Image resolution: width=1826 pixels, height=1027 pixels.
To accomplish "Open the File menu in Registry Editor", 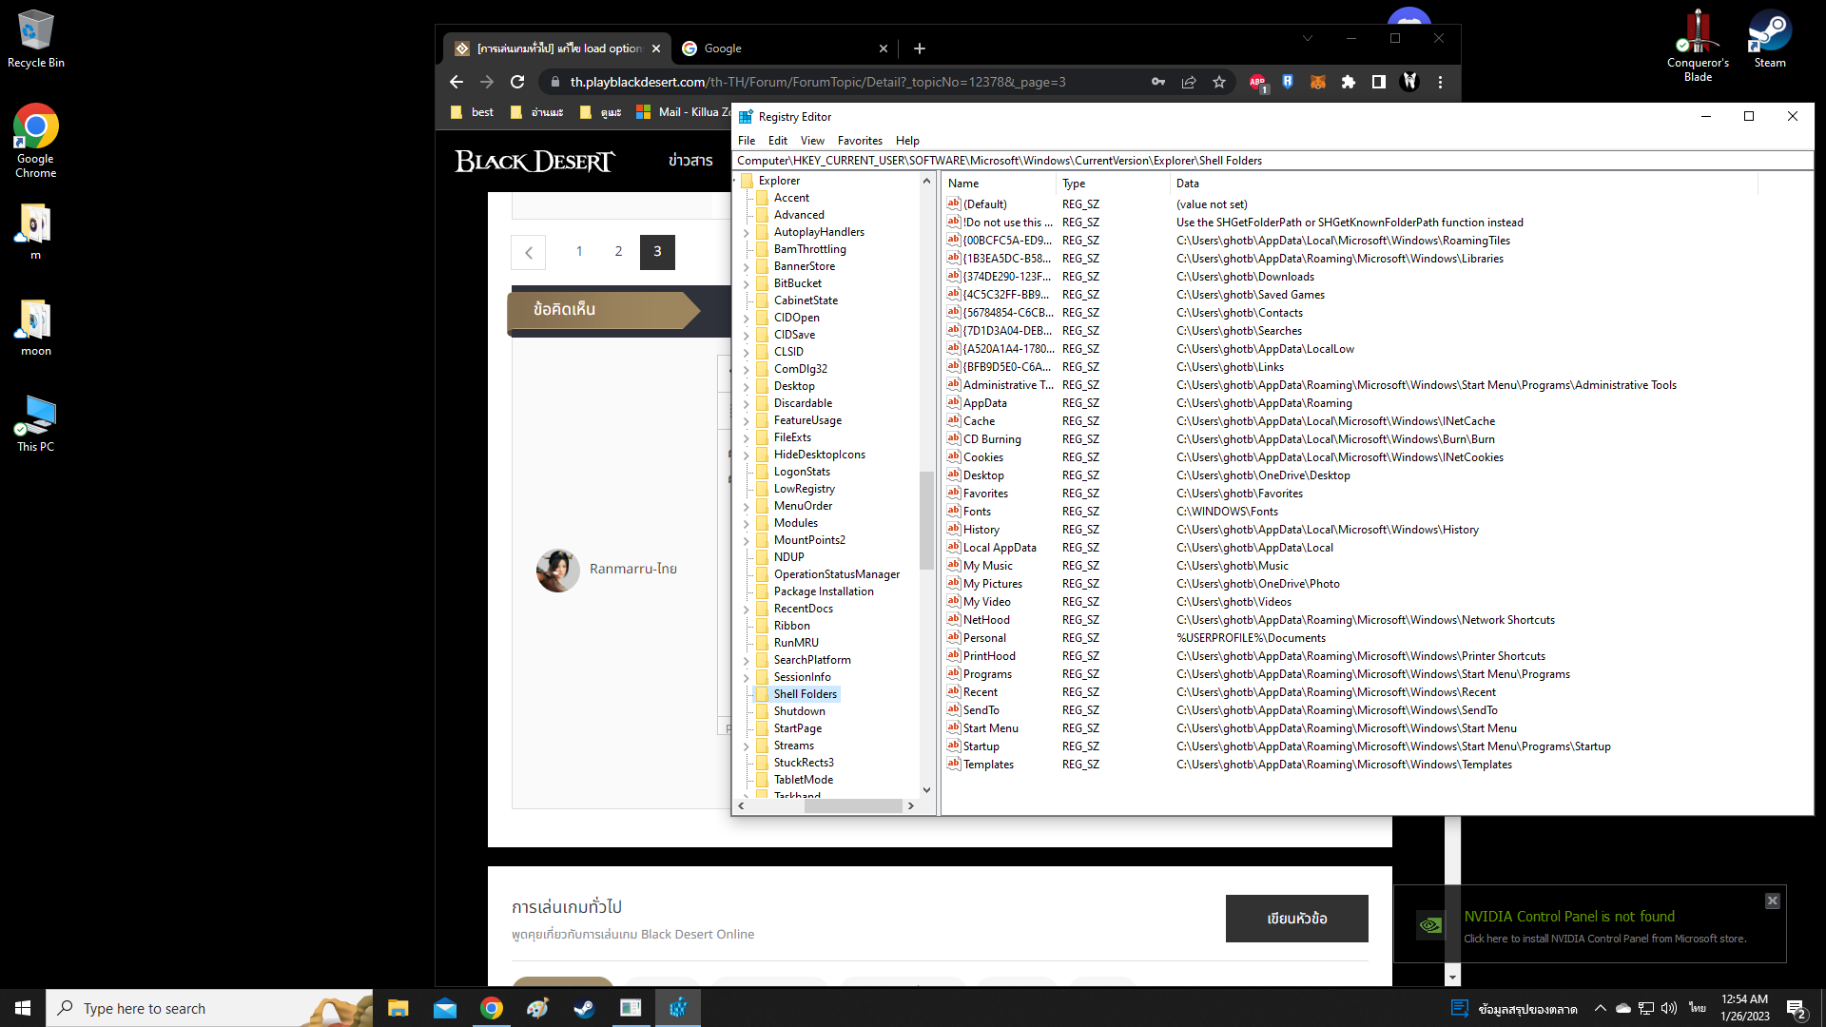I will coord(747,141).
